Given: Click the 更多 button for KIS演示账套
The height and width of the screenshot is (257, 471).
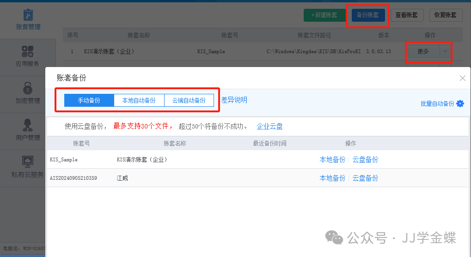Looking at the screenshot, I should coord(422,51).
